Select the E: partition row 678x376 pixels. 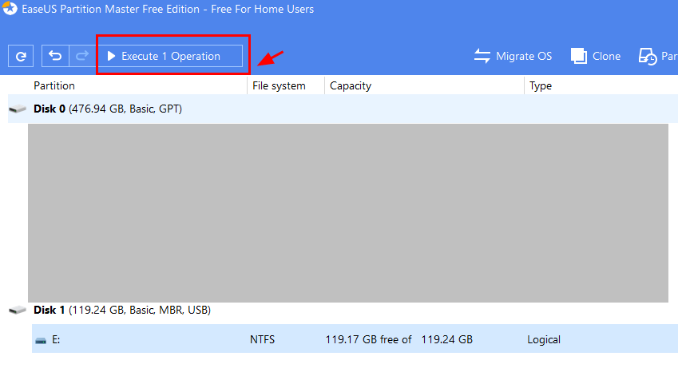(355, 338)
